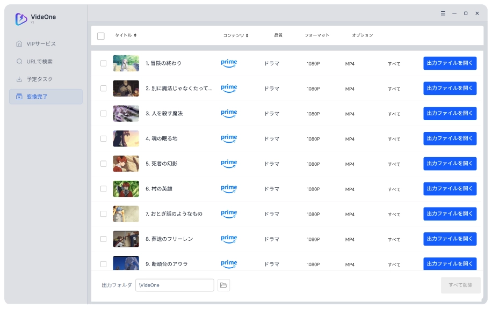Click thumbnail of 5. 死者の幻影
This screenshot has width=492, height=309.
[126, 164]
